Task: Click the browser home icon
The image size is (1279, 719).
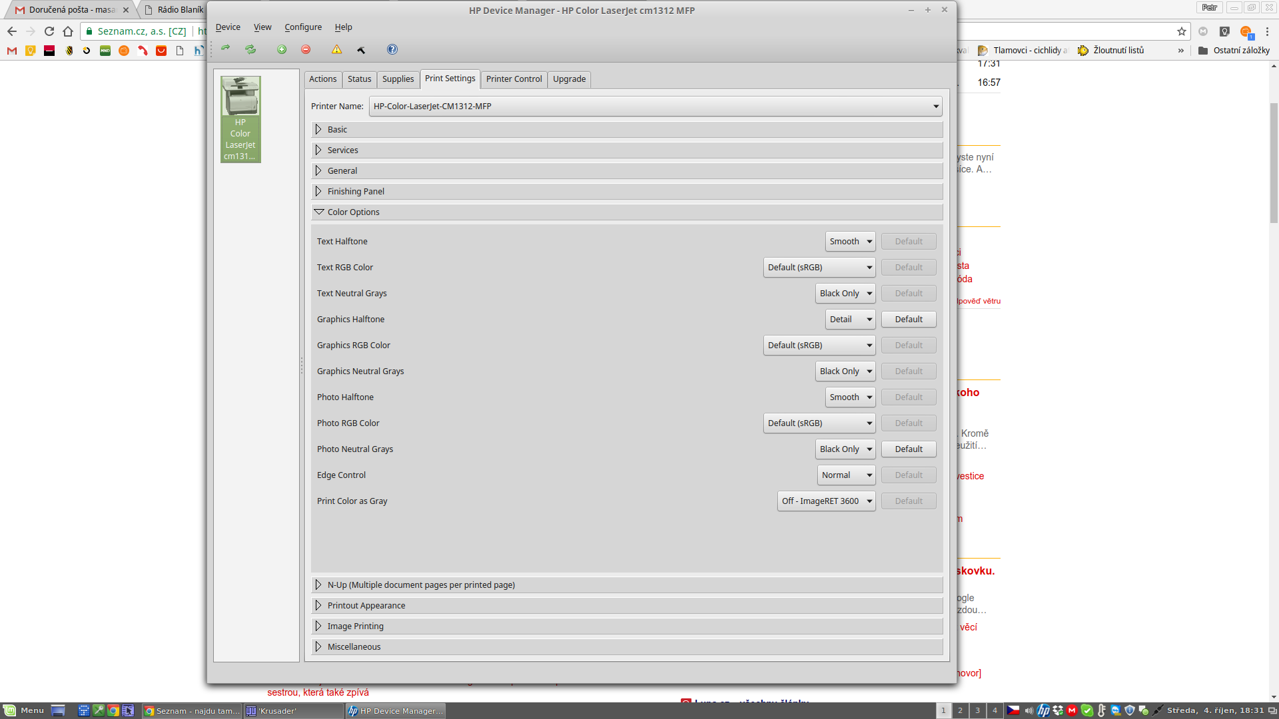Action: click(x=68, y=31)
